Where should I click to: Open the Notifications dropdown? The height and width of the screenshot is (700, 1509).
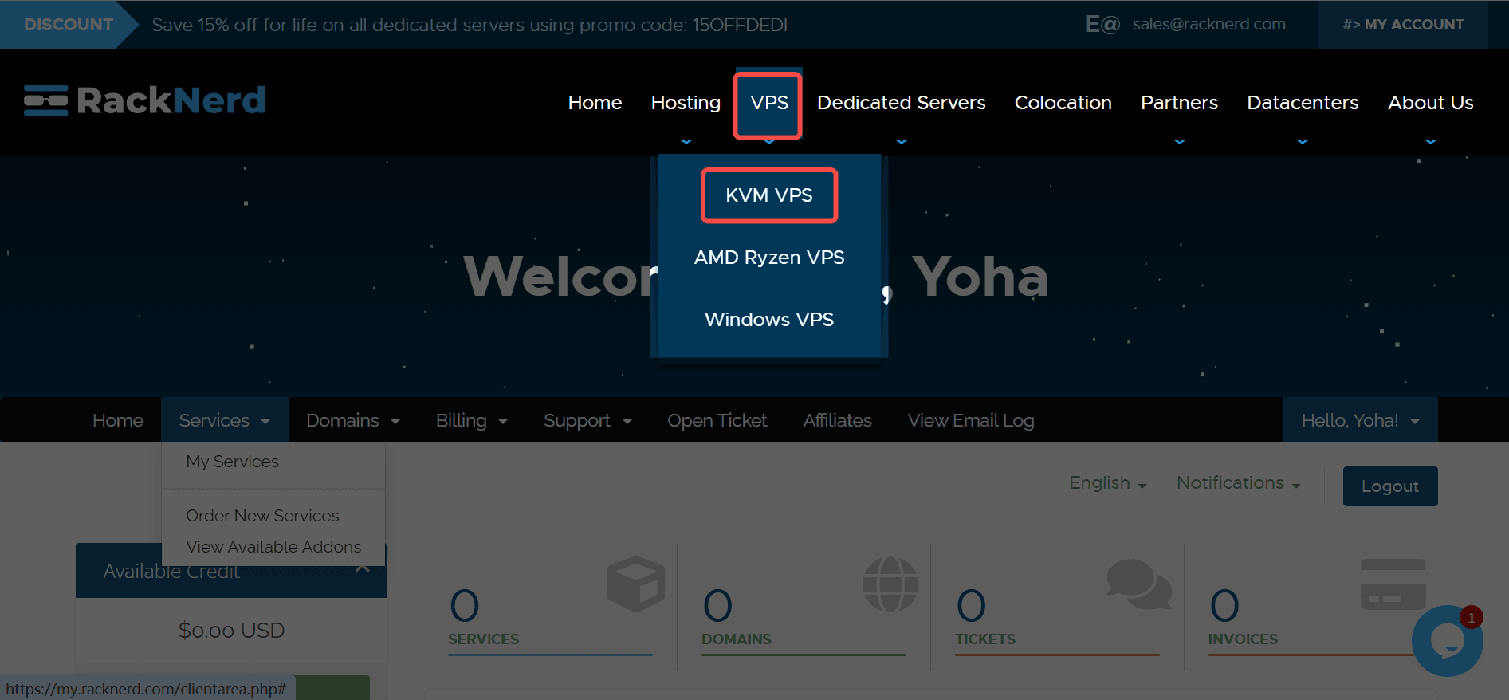tap(1238, 483)
